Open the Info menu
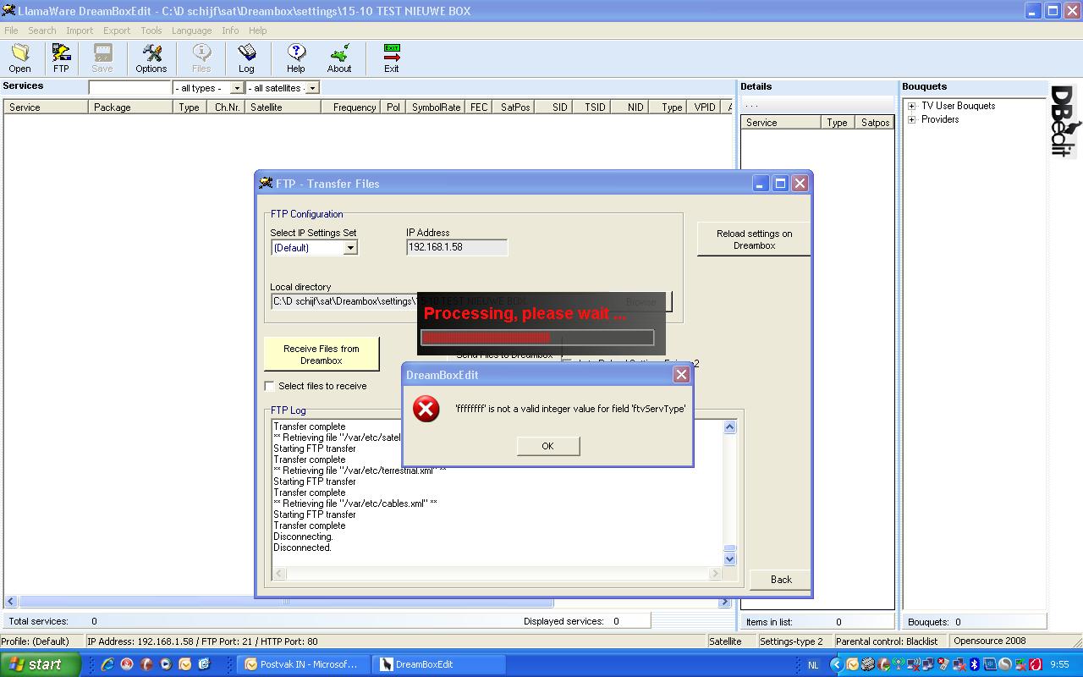 (230, 30)
